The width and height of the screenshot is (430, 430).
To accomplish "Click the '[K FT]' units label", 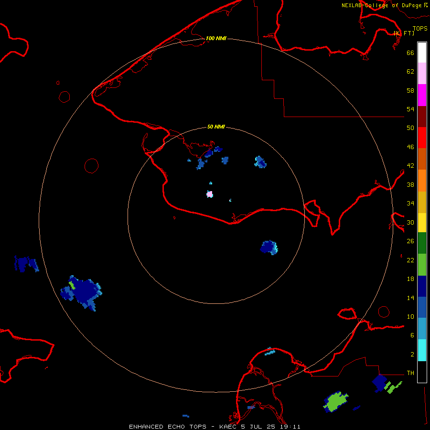I will (404, 33).
